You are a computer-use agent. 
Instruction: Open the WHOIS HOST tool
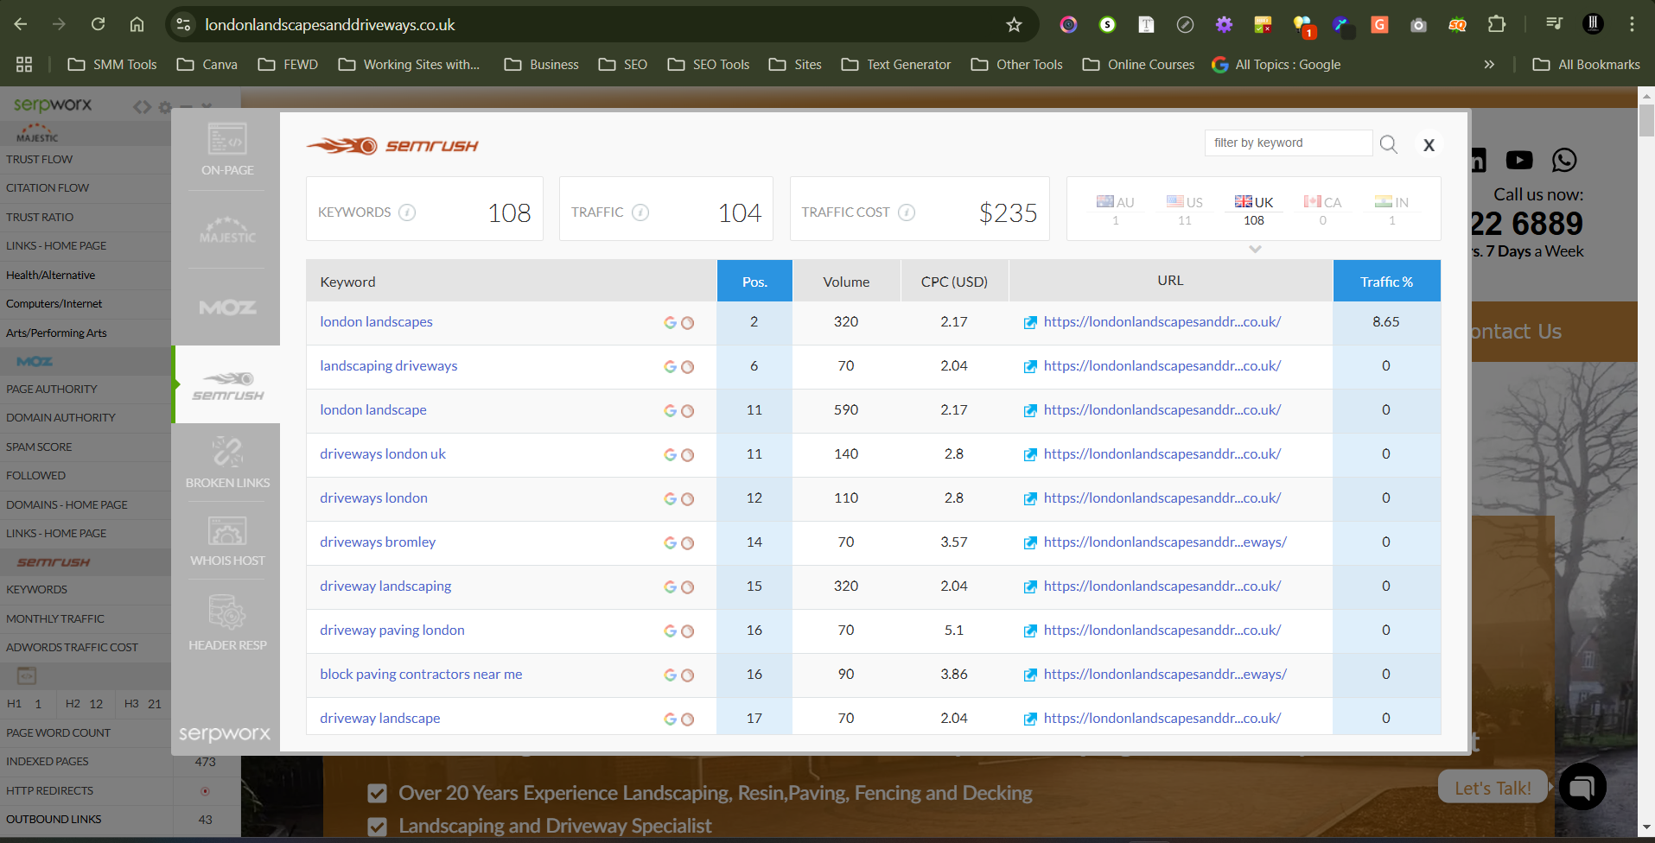click(227, 541)
